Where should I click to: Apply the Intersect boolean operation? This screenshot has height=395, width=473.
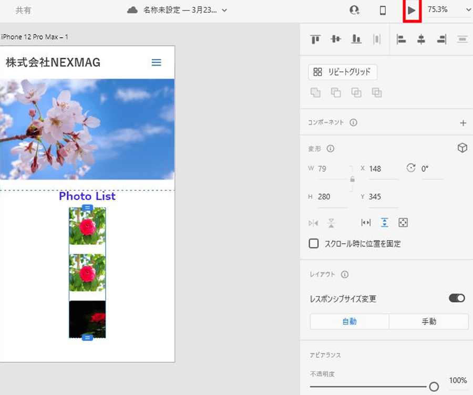[356, 92]
